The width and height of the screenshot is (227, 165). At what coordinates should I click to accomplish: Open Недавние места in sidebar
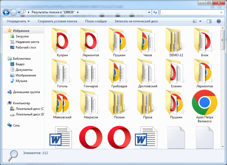[24, 42]
